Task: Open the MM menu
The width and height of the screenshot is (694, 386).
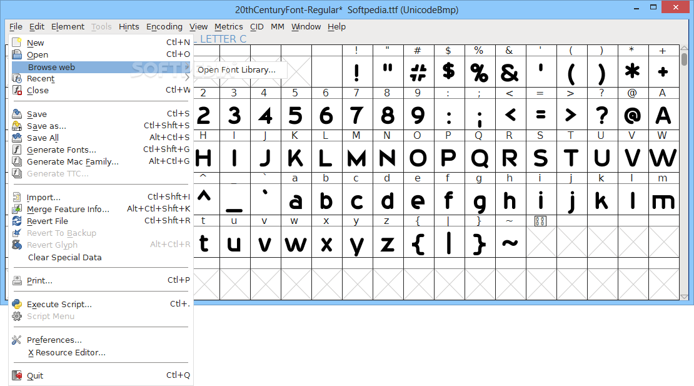Action: pos(278,26)
